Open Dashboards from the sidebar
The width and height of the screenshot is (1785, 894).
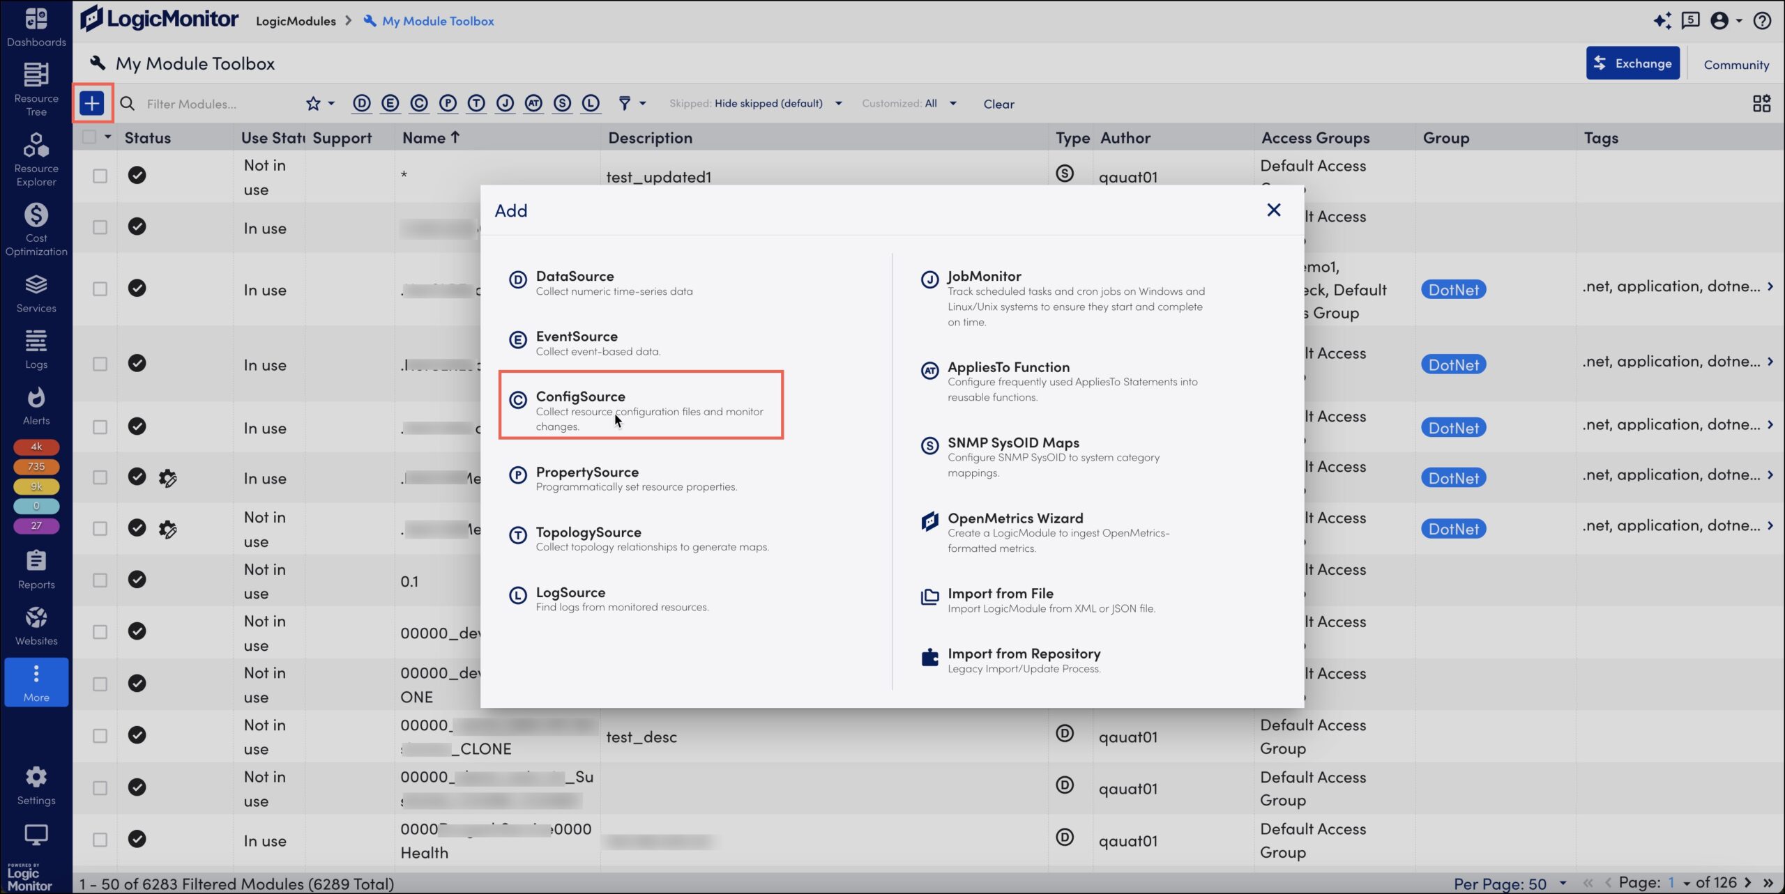click(x=36, y=27)
